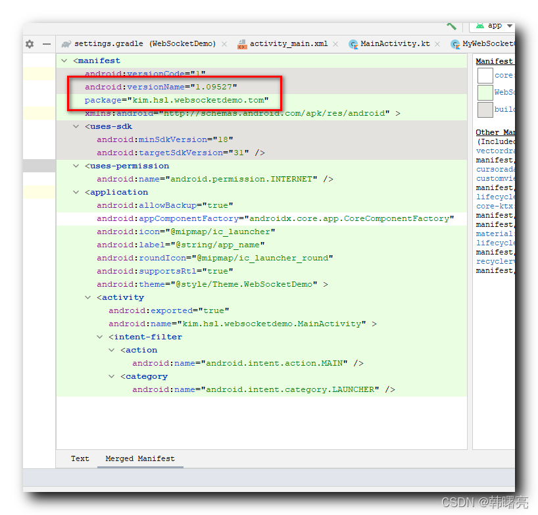Switch to settings.gradle (WebSocketDemo) tab
The image size is (538, 515).
145,43
